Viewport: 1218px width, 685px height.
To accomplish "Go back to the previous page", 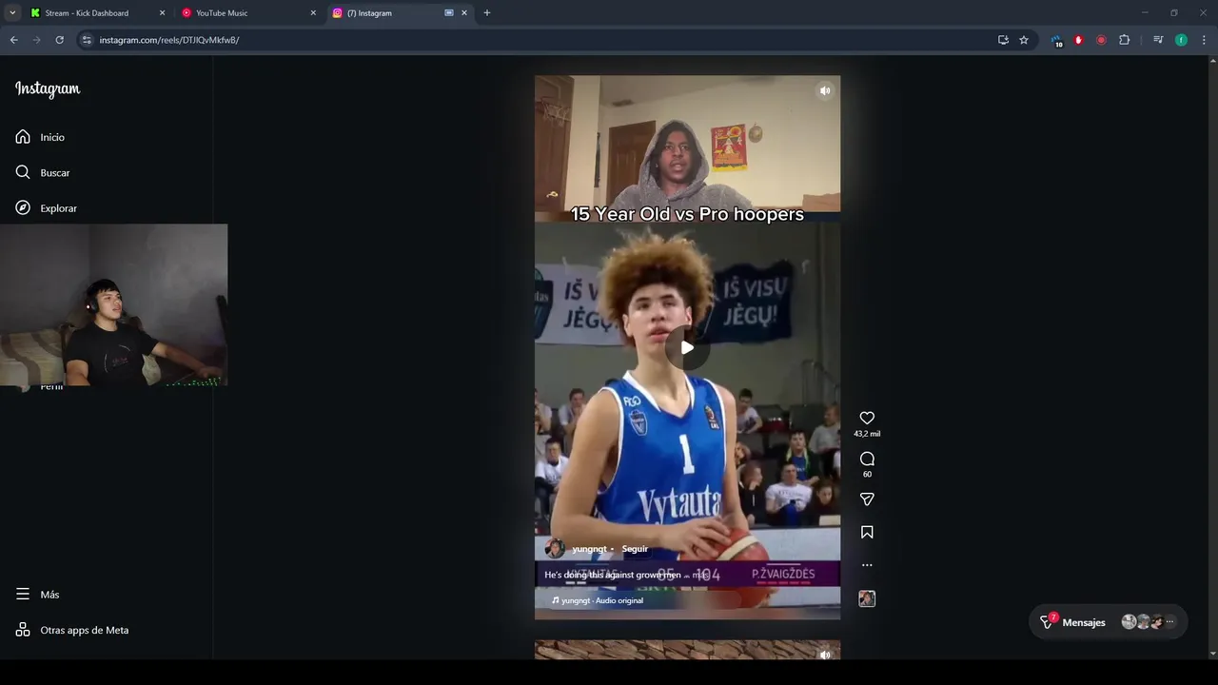I will coord(13,40).
